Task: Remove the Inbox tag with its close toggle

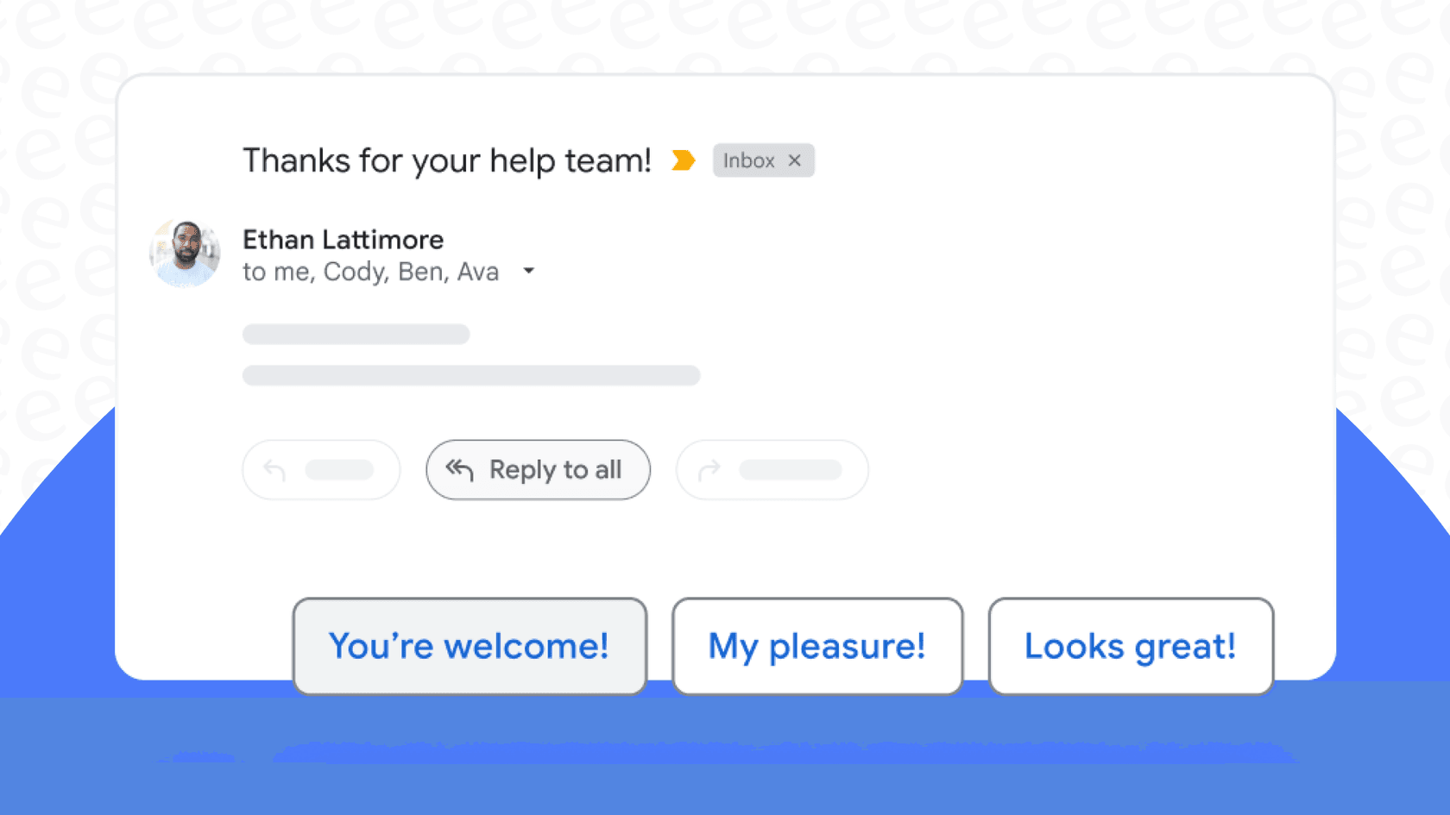Action: click(795, 160)
